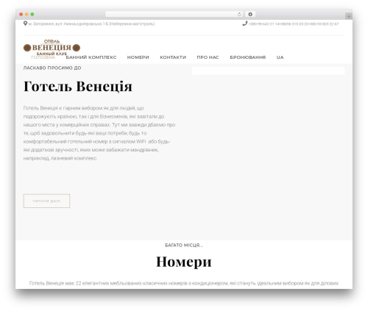Click the Читати далі button

46,201
